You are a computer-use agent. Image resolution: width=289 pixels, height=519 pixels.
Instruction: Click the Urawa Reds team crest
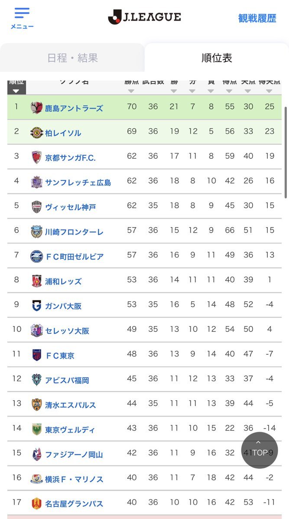click(x=36, y=281)
